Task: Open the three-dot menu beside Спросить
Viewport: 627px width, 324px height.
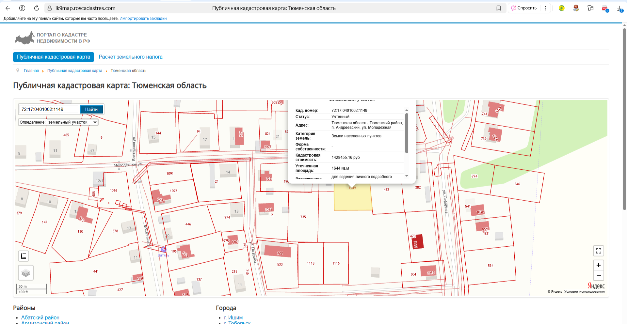Action: coord(546,8)
